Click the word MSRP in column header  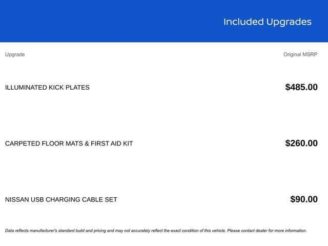[x=310, y=54]
